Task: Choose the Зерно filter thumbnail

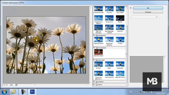Action: pos(109,64)
